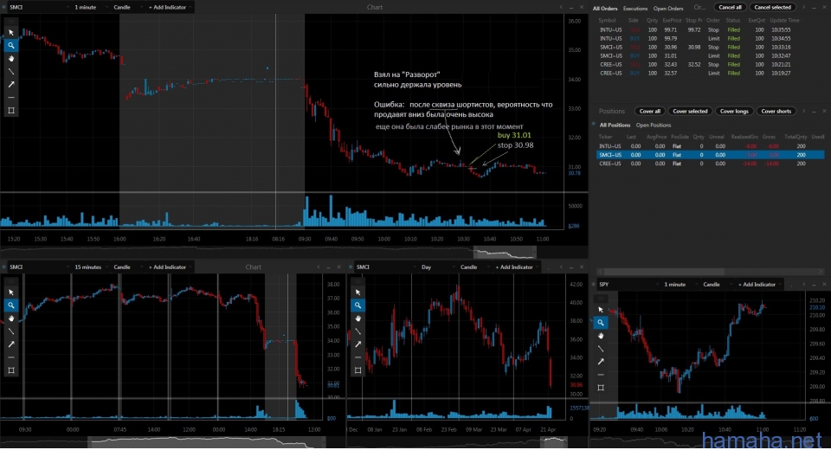831x450 pixels.
Task: Select the rectangle tool in the SPY chart
Action: [601, 388]
